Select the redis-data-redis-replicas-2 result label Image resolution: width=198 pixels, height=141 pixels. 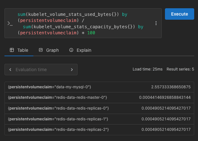58,130
